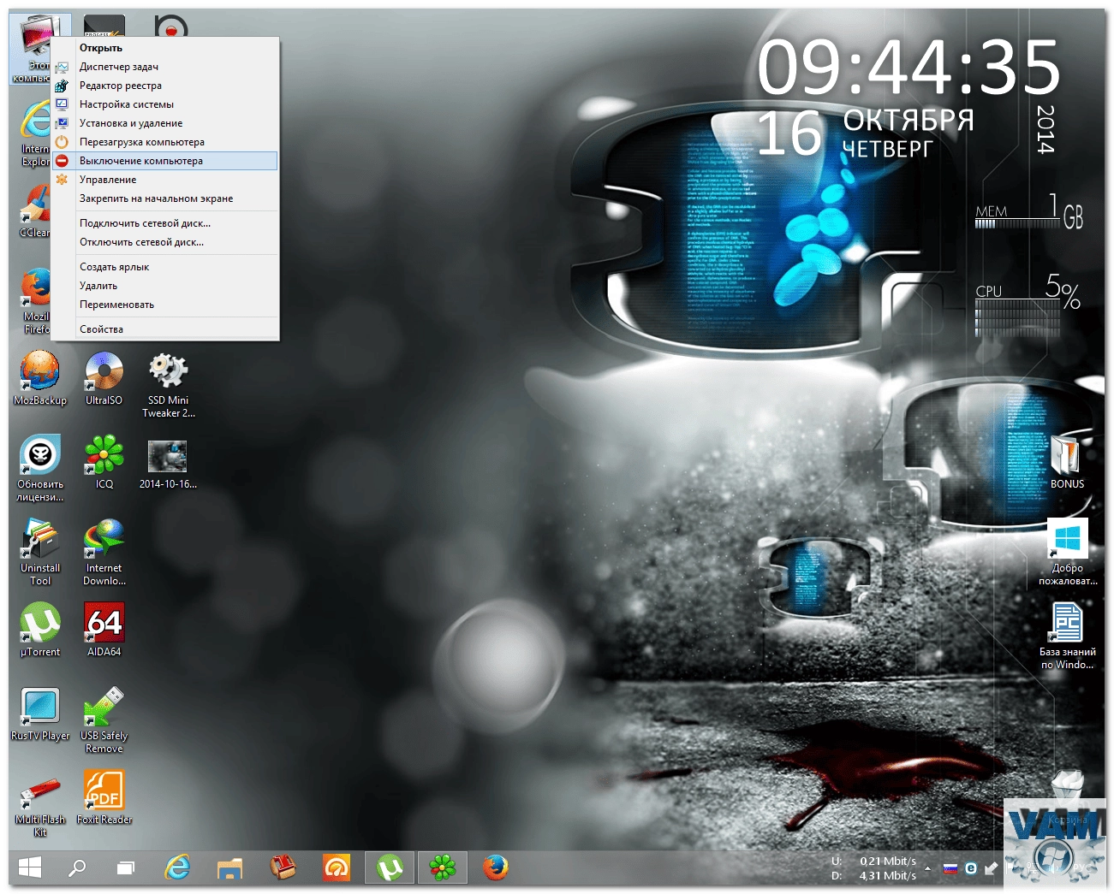Expand hidden system tray icons arrow

click(x=927, y=867)
